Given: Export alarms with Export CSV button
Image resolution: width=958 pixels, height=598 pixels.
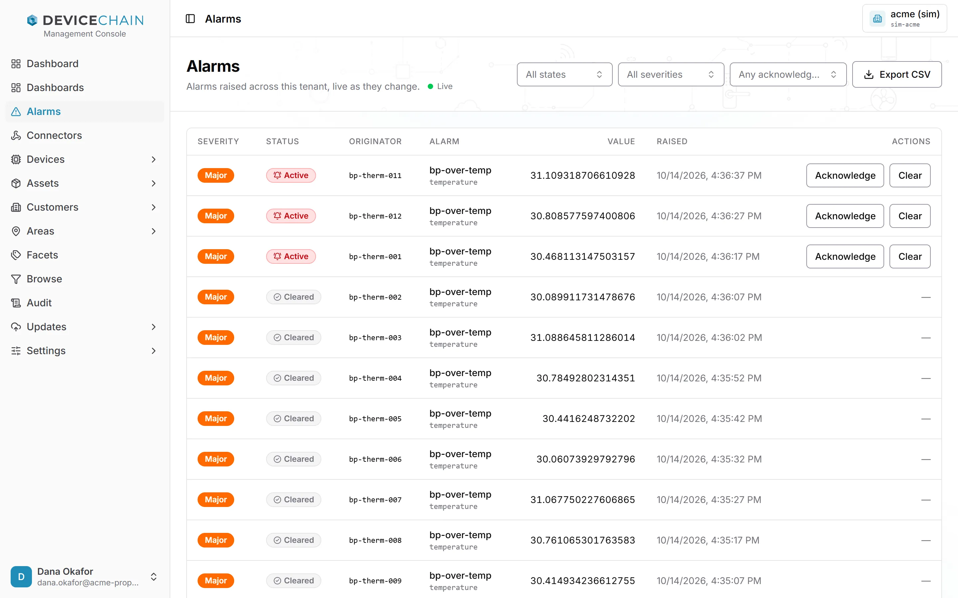Looking at the screenshot, I should (x=897, y=74).
